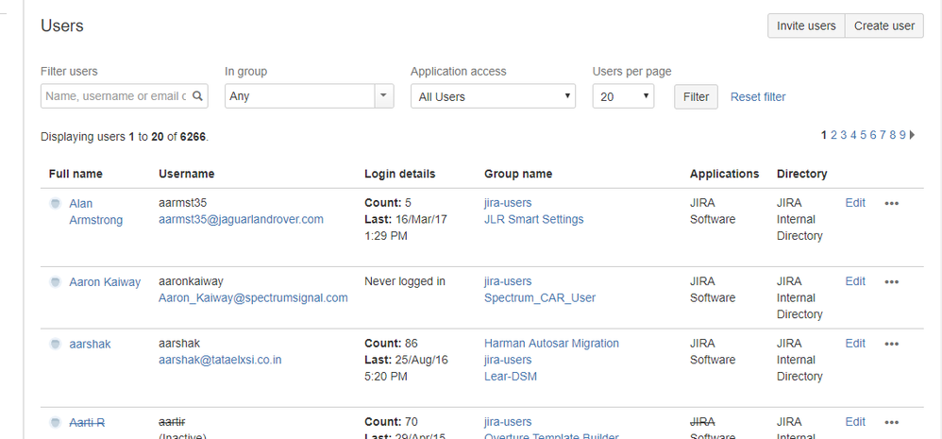
Task: Click the avatar icon beside aarshak
Action: click(x=55, y=344)
